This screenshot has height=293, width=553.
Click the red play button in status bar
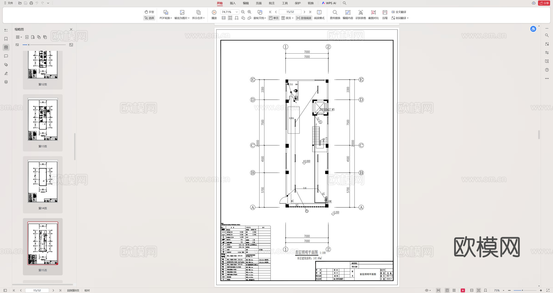click(x=463, y=291)
